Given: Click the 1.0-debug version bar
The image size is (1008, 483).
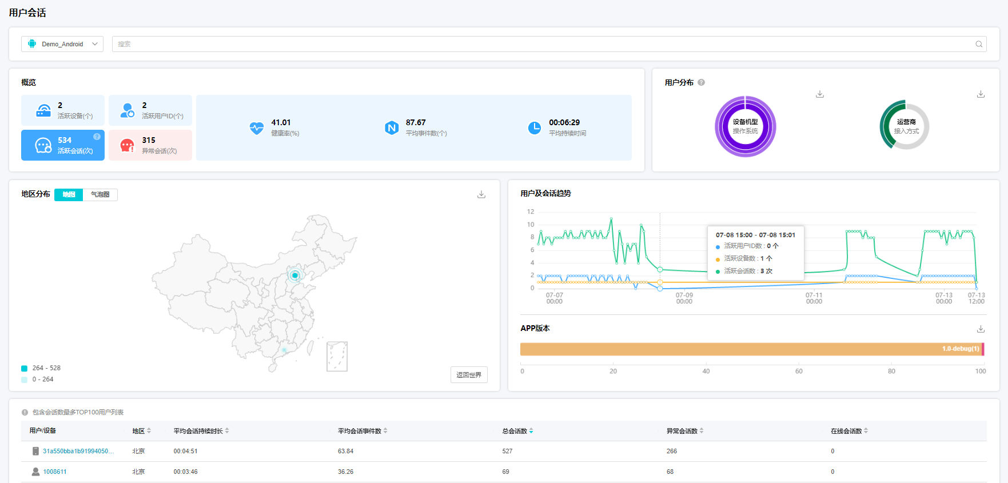Looking at the screenshot, I should tap(750, 349).
